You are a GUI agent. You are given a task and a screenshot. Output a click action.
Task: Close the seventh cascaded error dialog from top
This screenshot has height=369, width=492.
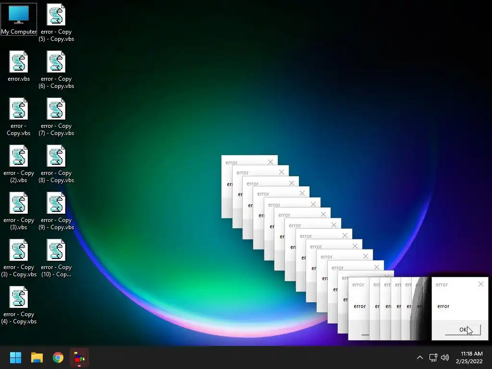pyautogui.click(x=334, y=225)
